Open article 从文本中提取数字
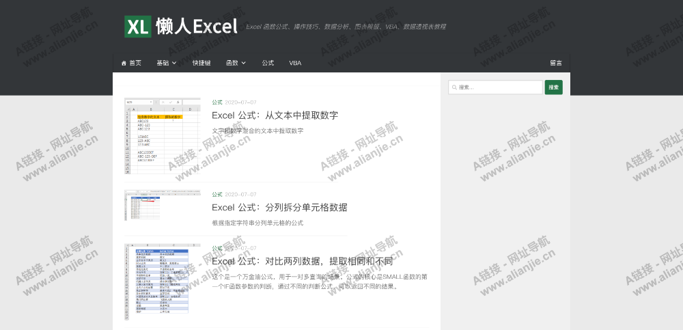This screenshot has height=330, width=683. [x=275, y=115]
